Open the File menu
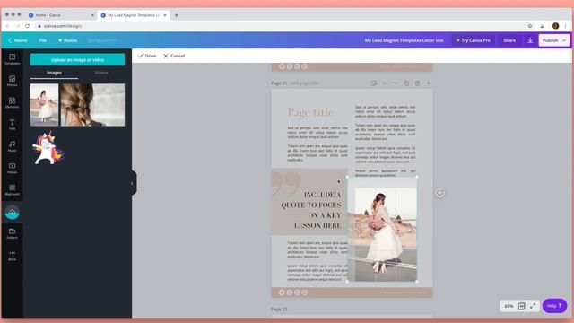This screenshot has height=323, width=574. tap(42, 40)
